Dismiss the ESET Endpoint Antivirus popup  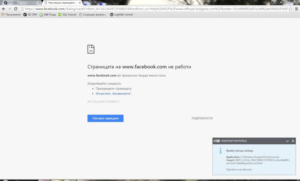click(x=293, y=141)
